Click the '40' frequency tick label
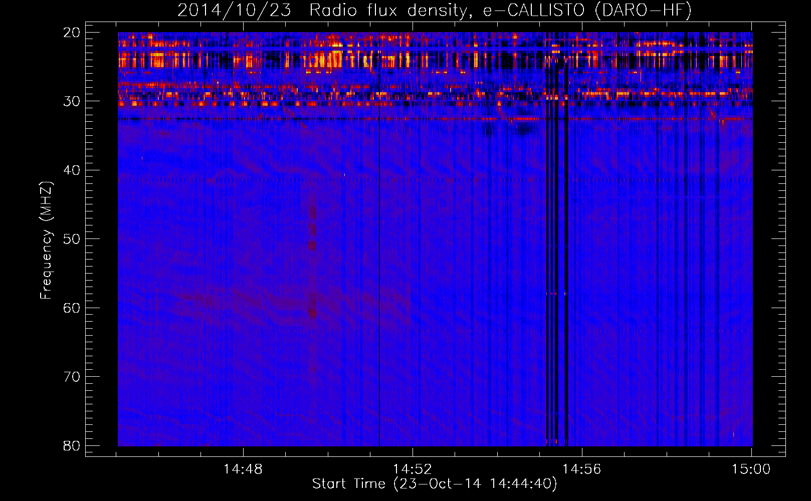 (x=72, y=170)
